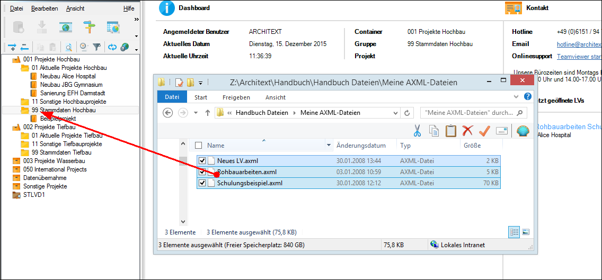Click the blue arrow with minus icon
This screenshot has height=280, width=602.
[x=24, y=47]
